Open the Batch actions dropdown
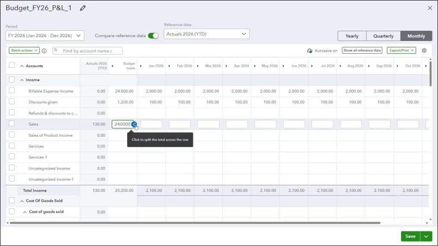 [24, 50]
